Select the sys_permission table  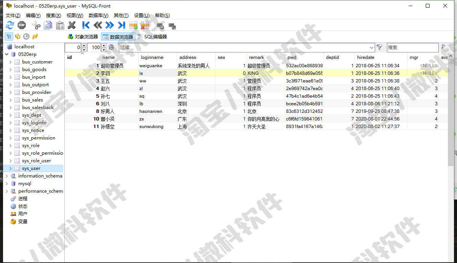tap(38, 138)
